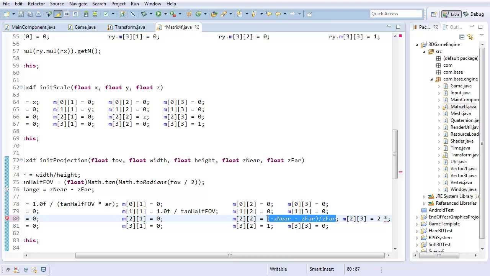
Task: Open the Debug dropdown arrow
Action: tap(151, 14)
